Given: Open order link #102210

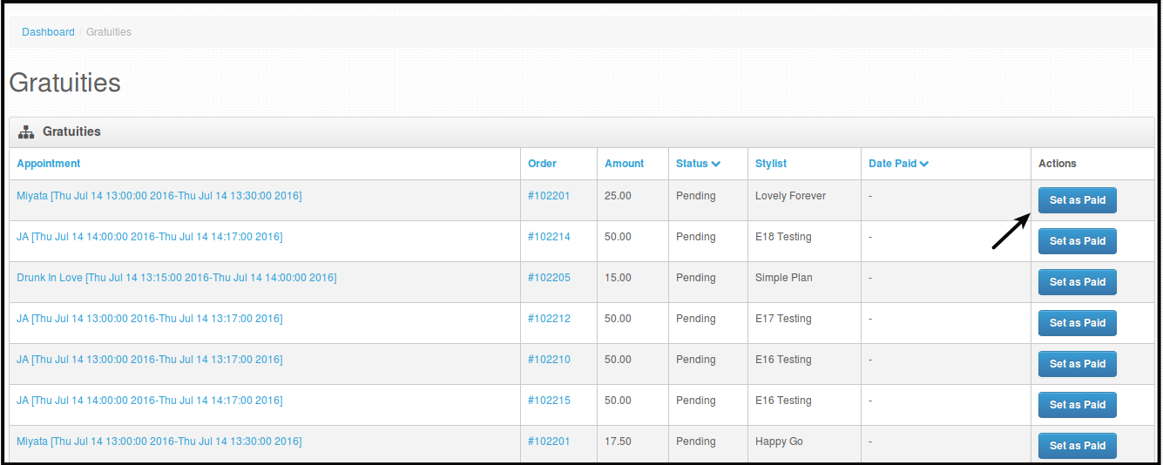Looking at the screenshot, I should (x=549, y=360).
